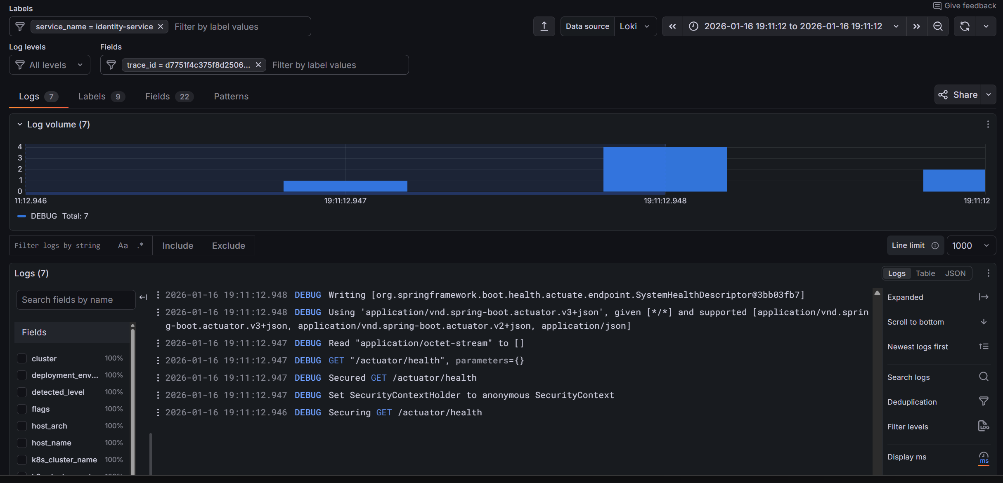Click the refresh query icon
1003x483 pixels.
[965, 26]
